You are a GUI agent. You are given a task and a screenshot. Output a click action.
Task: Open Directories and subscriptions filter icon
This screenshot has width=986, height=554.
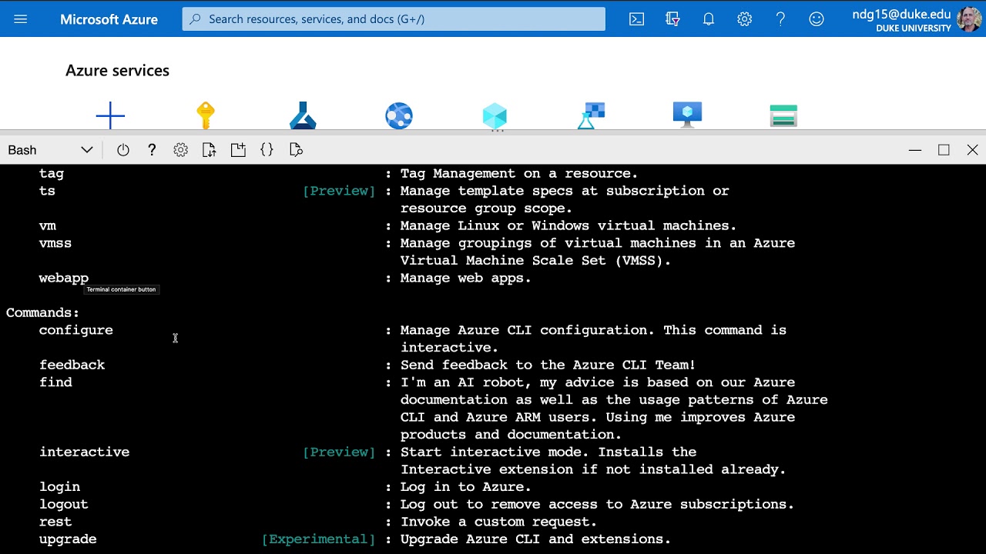[672, 19]
